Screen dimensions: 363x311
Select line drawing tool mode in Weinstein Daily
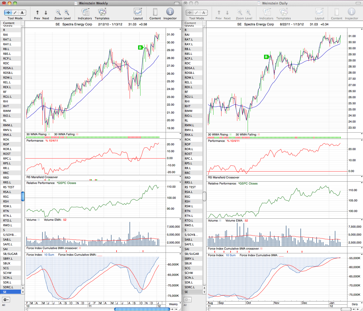(197, 12)
